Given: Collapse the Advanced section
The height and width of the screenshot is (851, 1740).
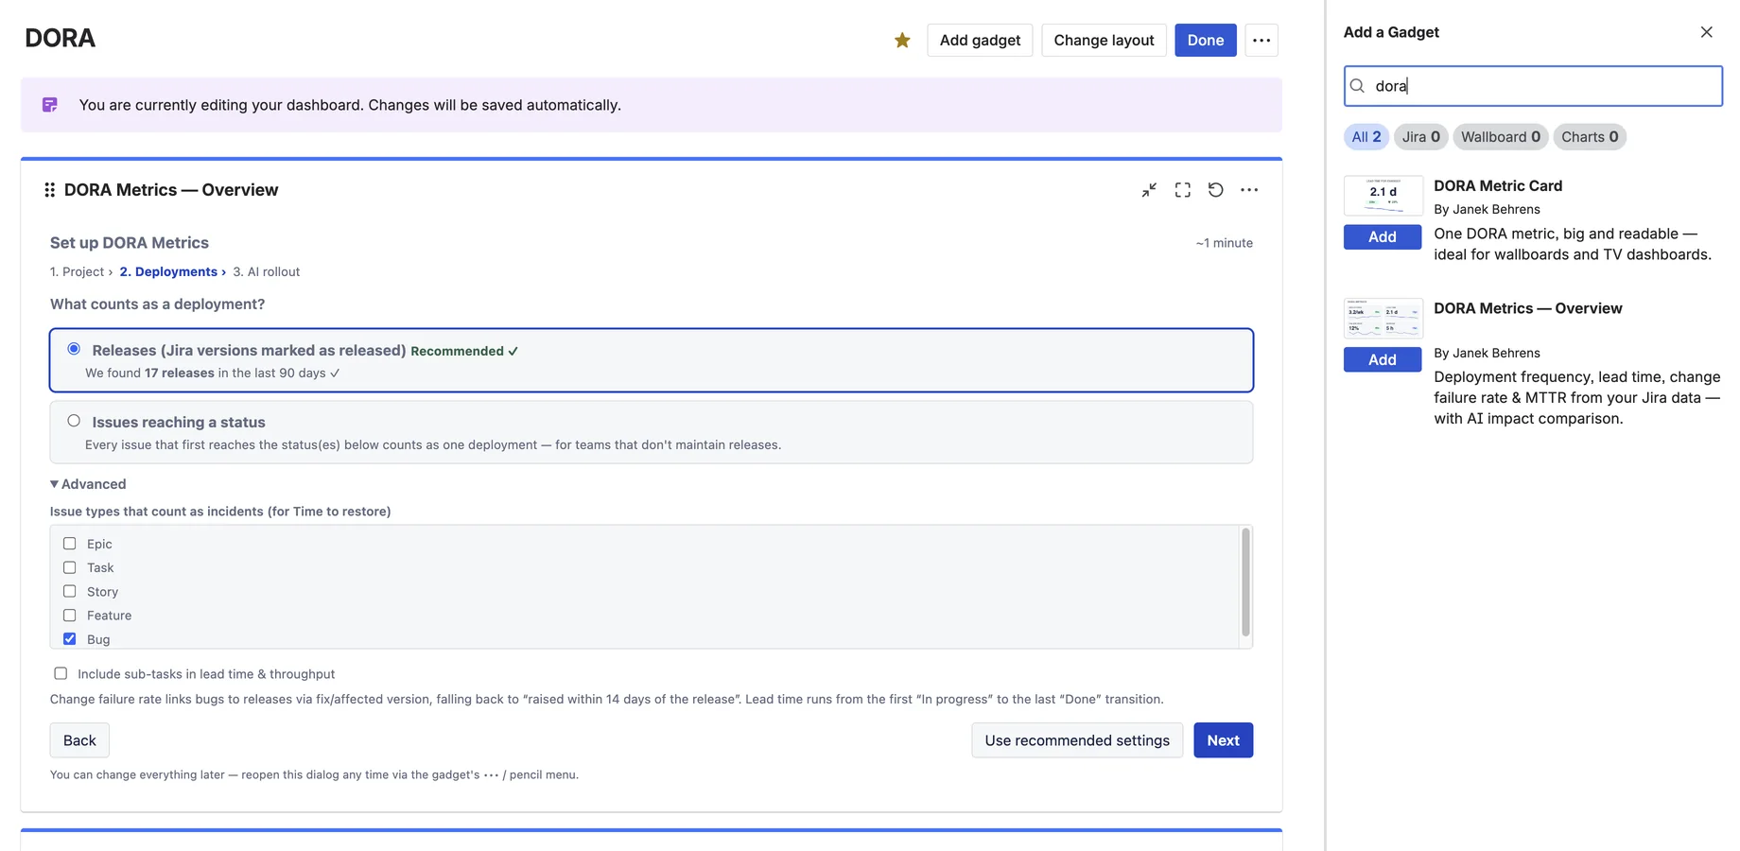Looking at the screenshot, I should click(x=88, y=484).
